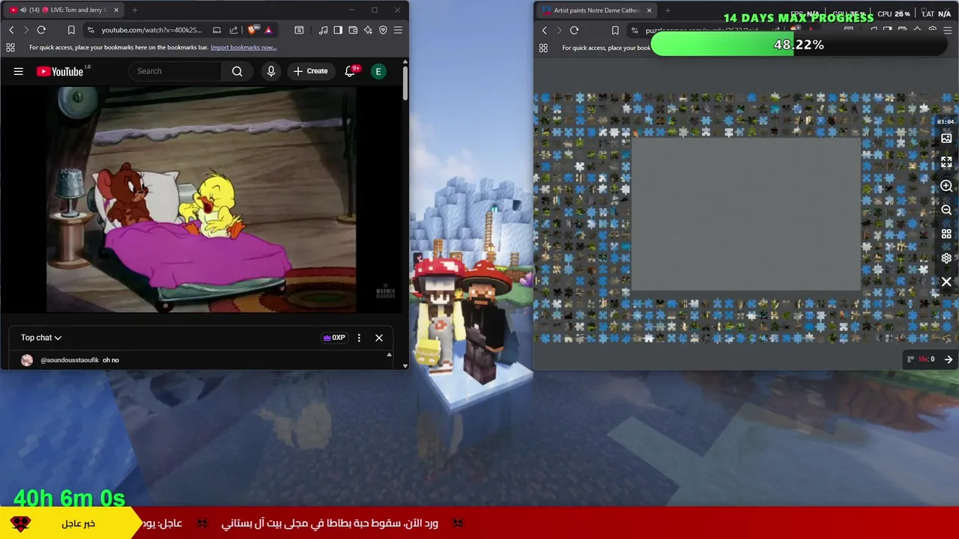This screenshot has height=539, width=959.
Task: Expand the Top chat dropdown
Action: (41, 338)
